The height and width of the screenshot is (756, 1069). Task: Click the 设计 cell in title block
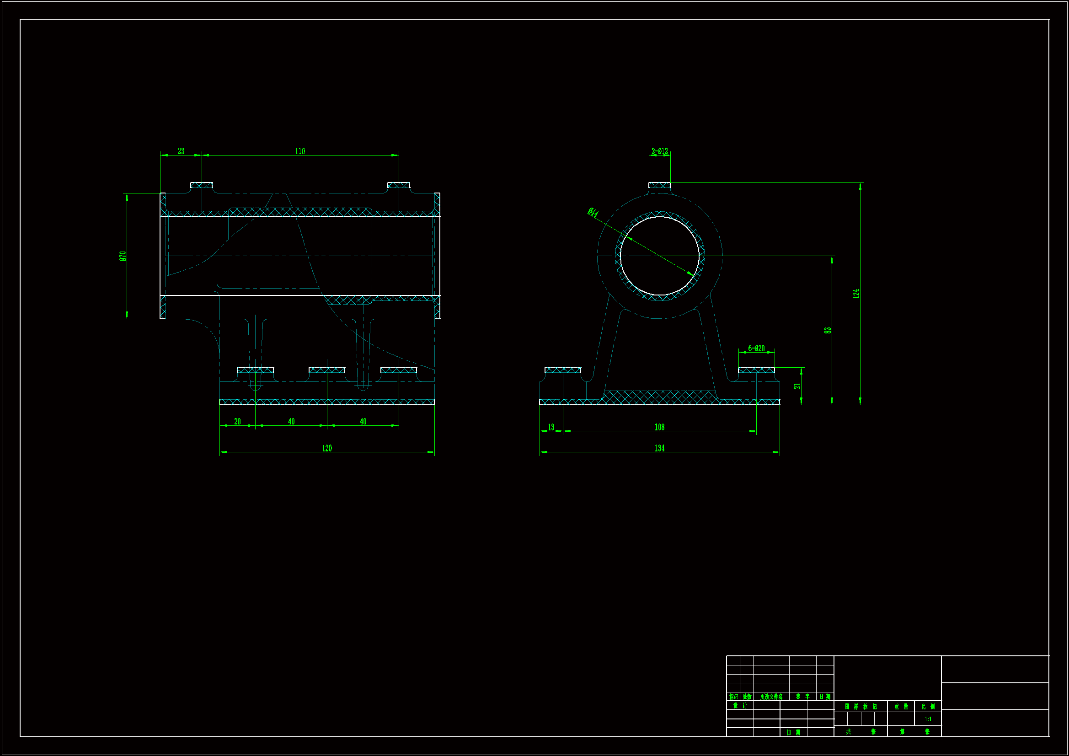740,706
